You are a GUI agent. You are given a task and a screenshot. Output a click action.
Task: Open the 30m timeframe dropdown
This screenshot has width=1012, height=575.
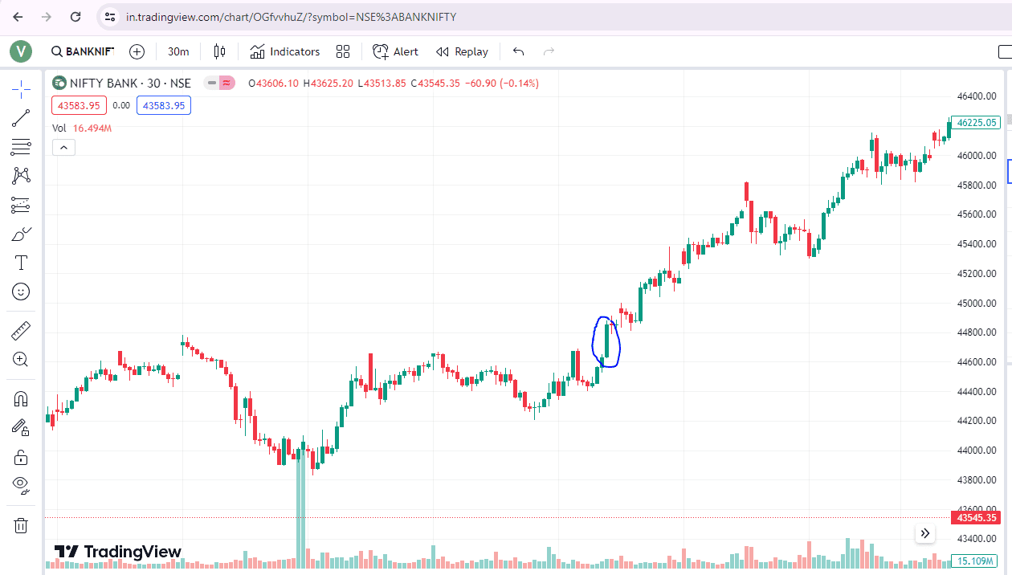tap(178, 51)
